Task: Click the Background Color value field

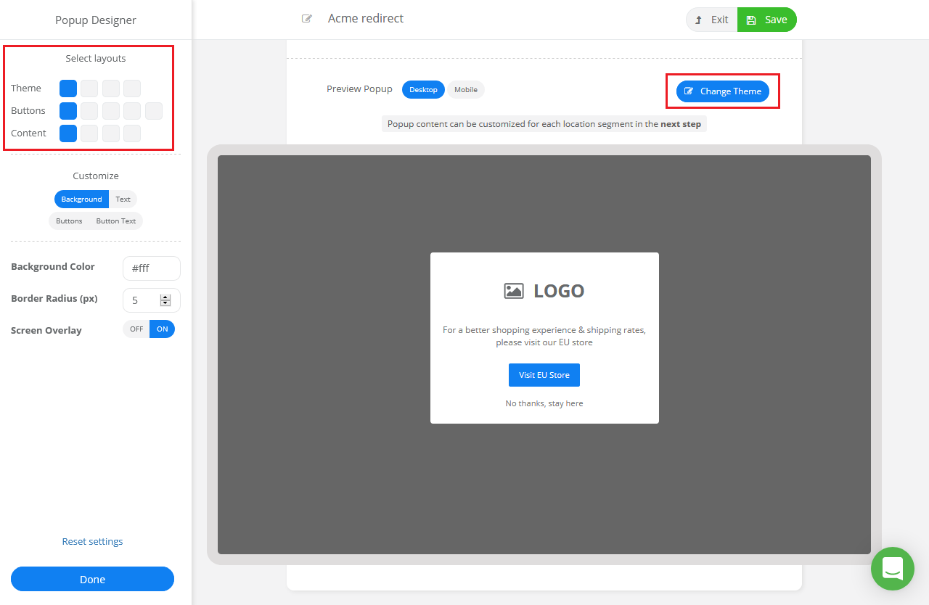Action: click(151, 268)
